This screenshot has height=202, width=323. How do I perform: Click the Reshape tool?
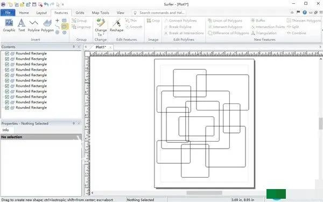pyautogui.click(x=117, y=25)
